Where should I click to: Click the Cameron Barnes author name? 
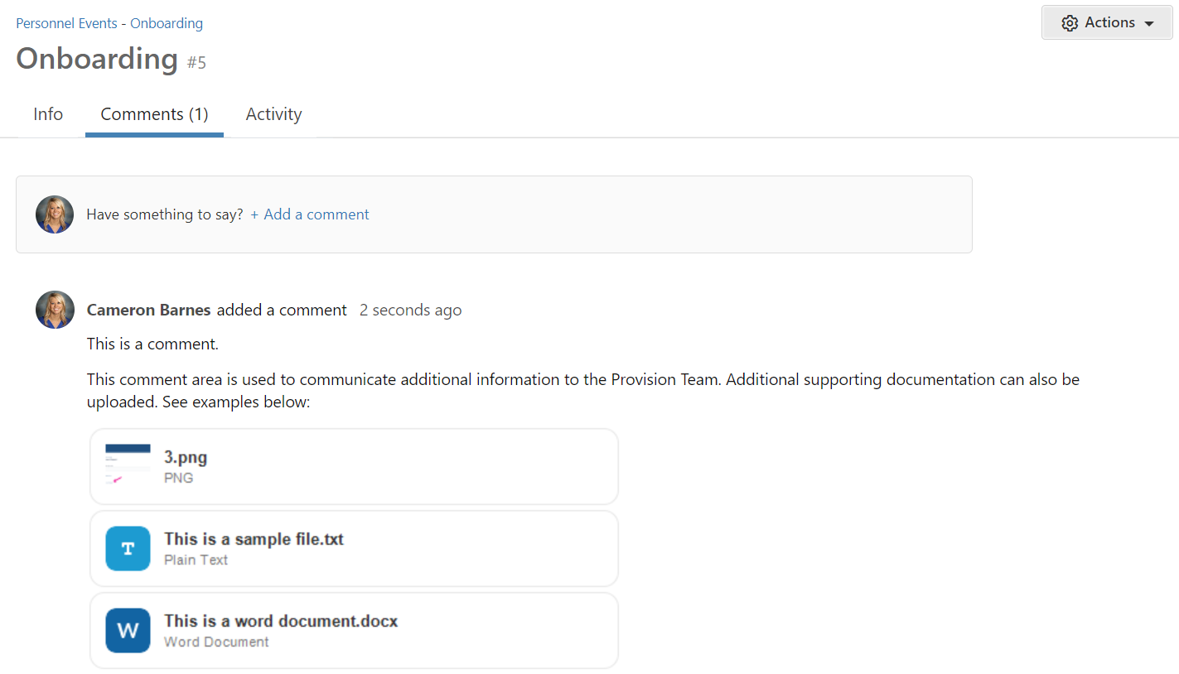149,311
